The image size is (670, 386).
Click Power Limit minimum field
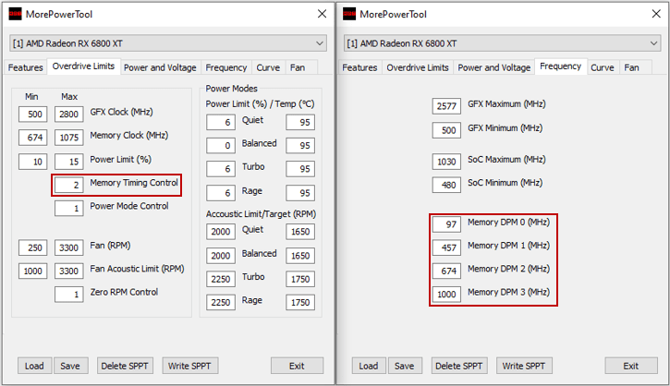click(33, 162)
